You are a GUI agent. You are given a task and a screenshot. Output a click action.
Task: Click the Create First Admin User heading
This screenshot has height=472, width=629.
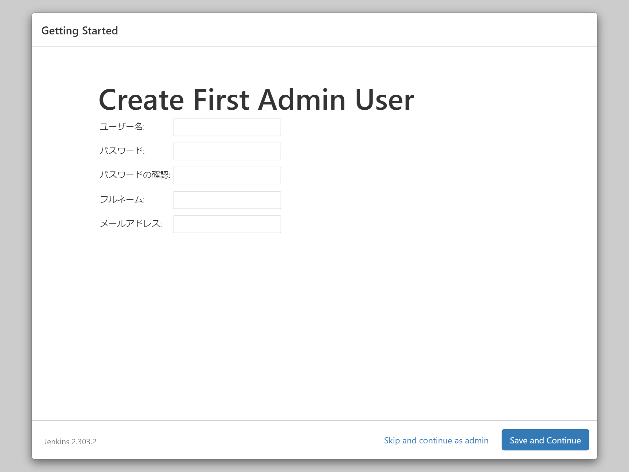pyautogui.click(x=256, y=100)
